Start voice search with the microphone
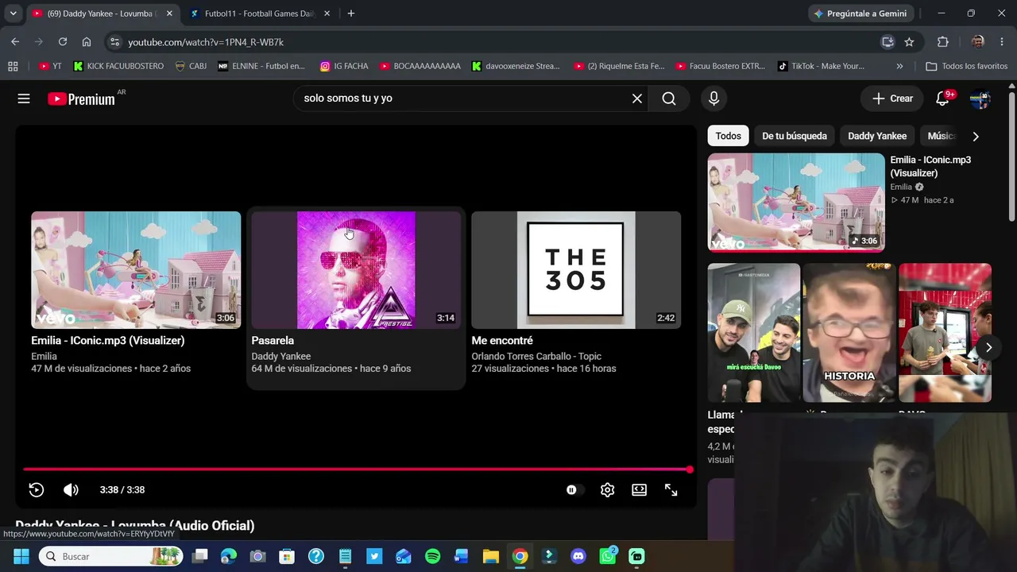The width and height of the screenshot is (1017, 572). 713,99
